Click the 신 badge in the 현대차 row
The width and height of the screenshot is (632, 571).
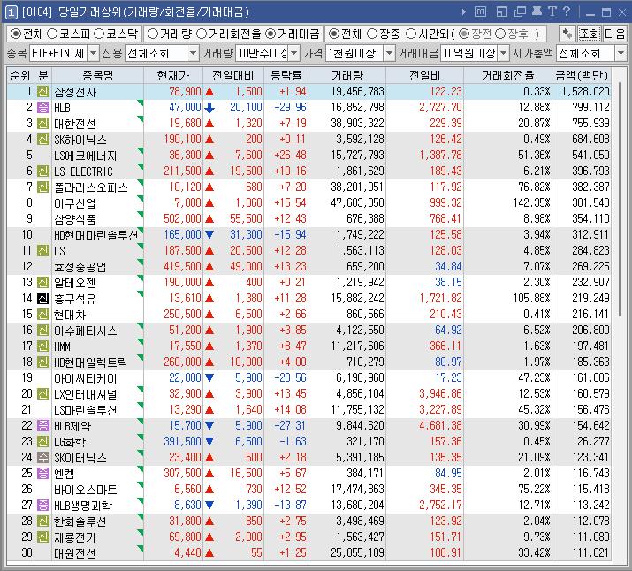point(43,314)
